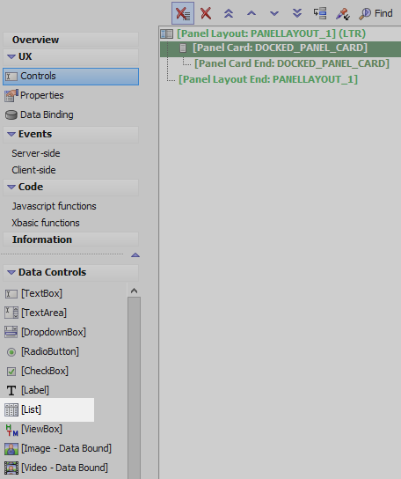Move control to bottom with double-down arrows
The width and height of the screenshot is (401, 479).
tap(297, 13)
